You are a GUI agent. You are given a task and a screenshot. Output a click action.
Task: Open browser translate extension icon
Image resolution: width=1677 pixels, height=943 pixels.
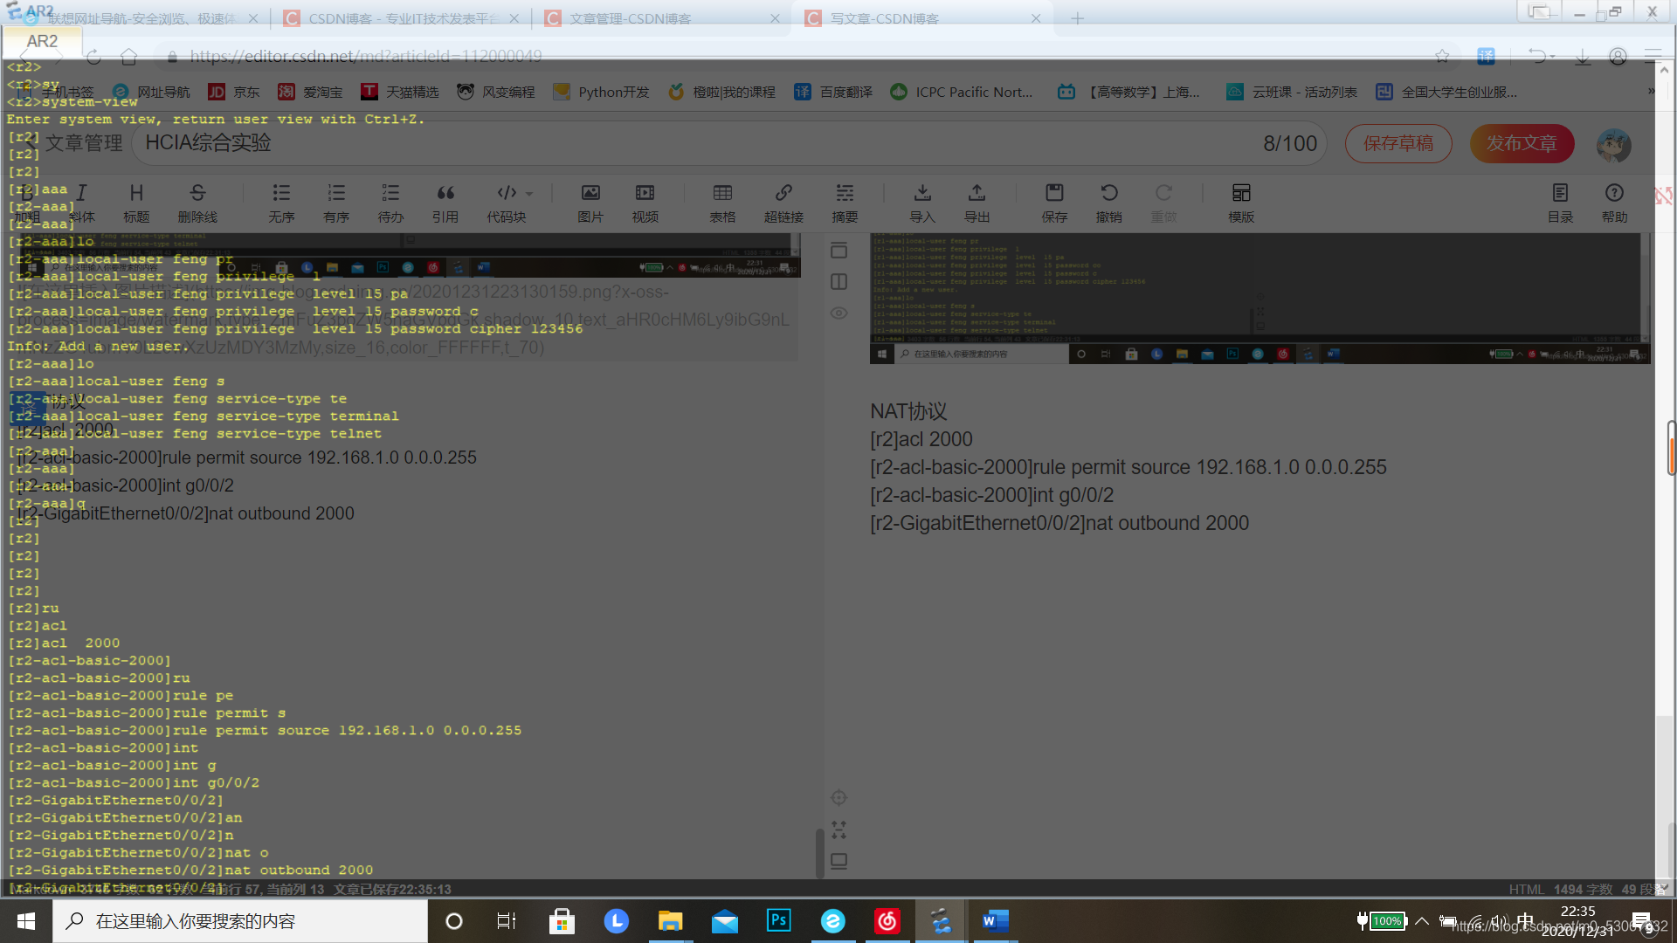(x=1486, y=56)
